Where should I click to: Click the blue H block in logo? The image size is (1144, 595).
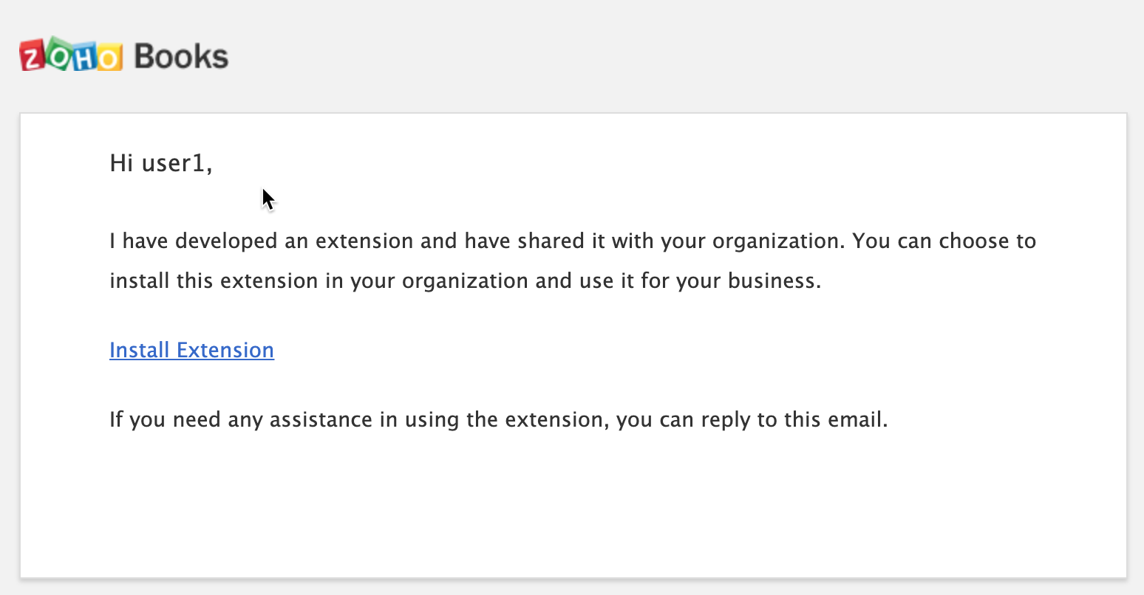[84, 58]
